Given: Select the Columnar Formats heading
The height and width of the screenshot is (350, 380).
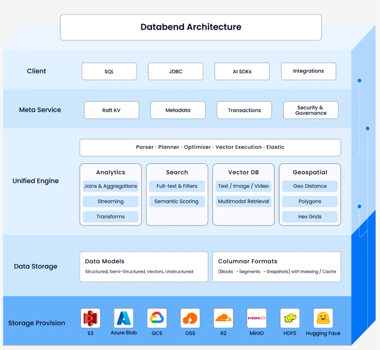Looking at the screenshot, I should (x=248, y=261).
